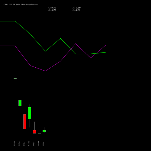The height and width of the screenshot is (151, 151).
Task: Click the green indicator line's highest flat segment
Action: tap(8, 21)
